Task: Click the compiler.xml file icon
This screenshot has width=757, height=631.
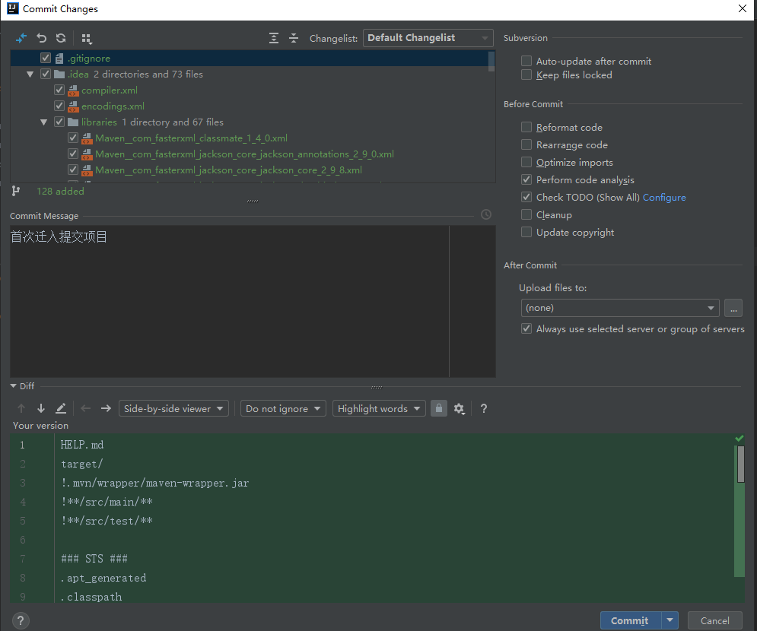Action: point(73,90)
